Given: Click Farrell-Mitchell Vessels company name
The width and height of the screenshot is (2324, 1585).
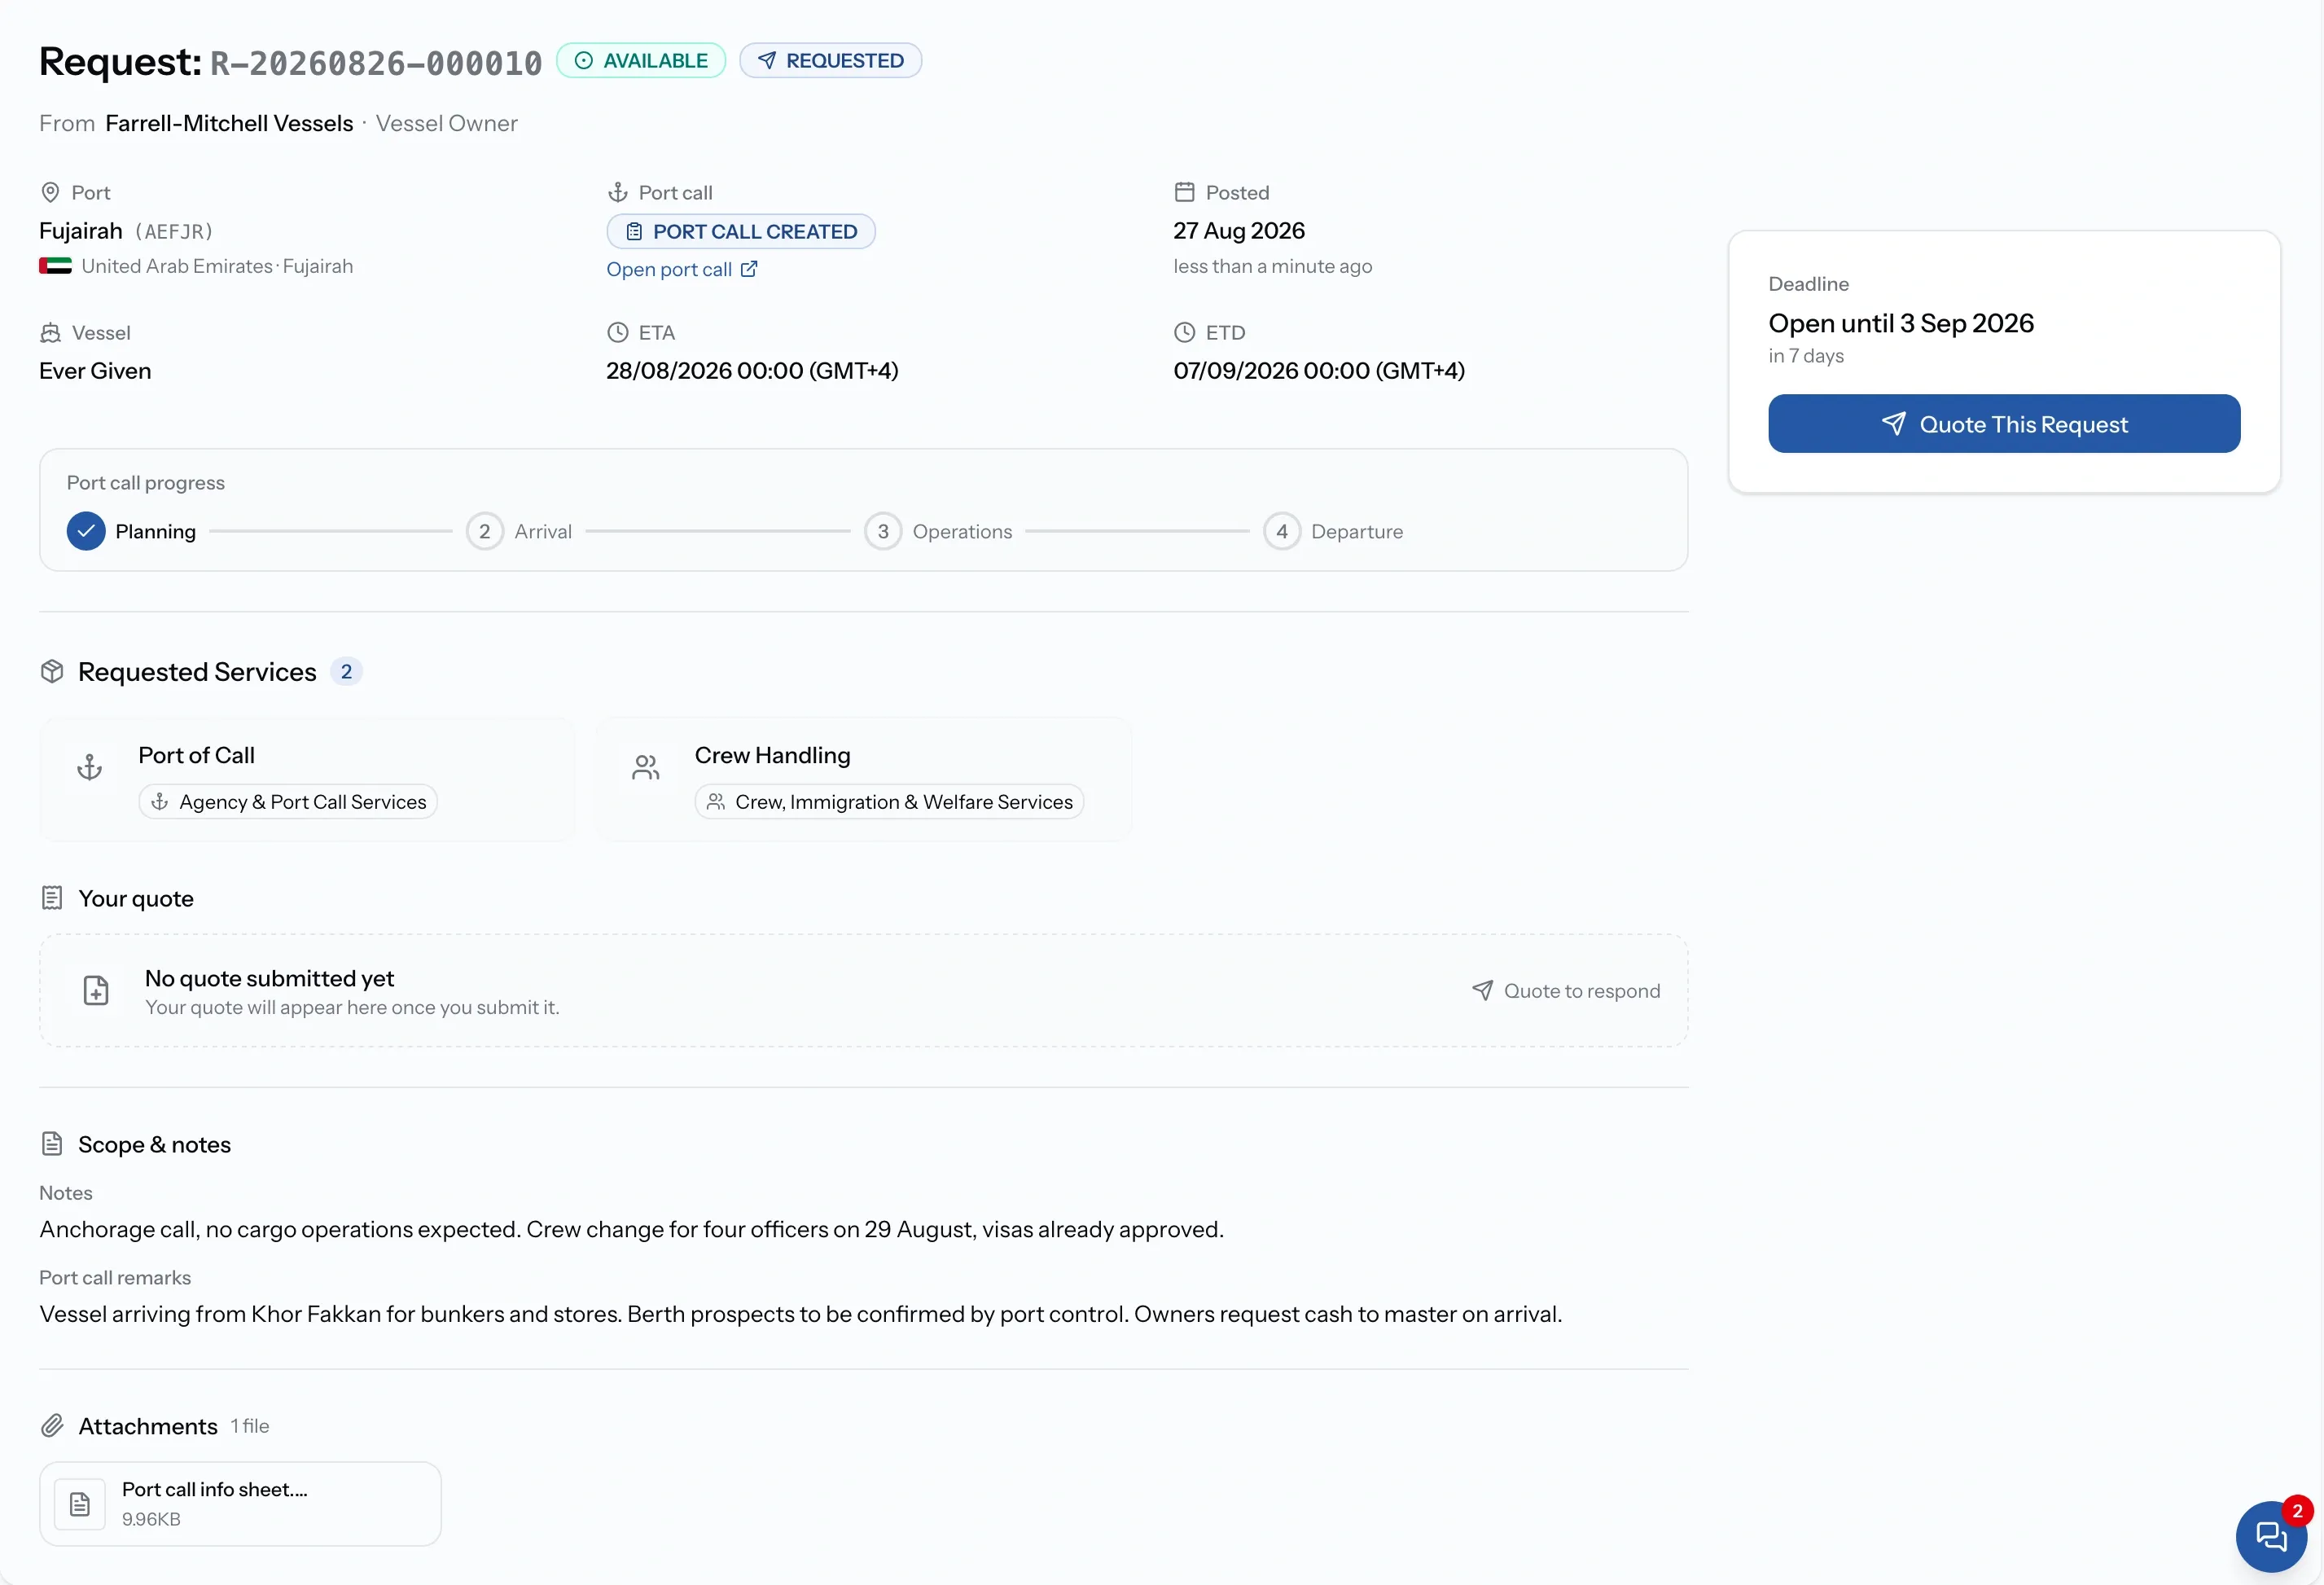Looking at the screenshot, I should tap(229, 123).
